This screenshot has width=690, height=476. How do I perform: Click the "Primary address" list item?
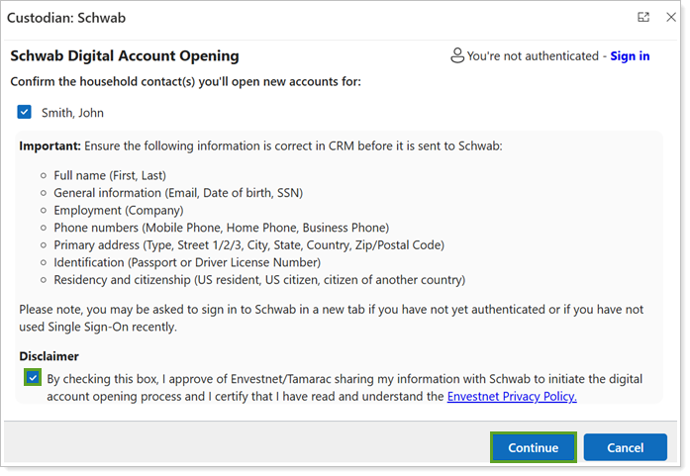pos(248,245)
